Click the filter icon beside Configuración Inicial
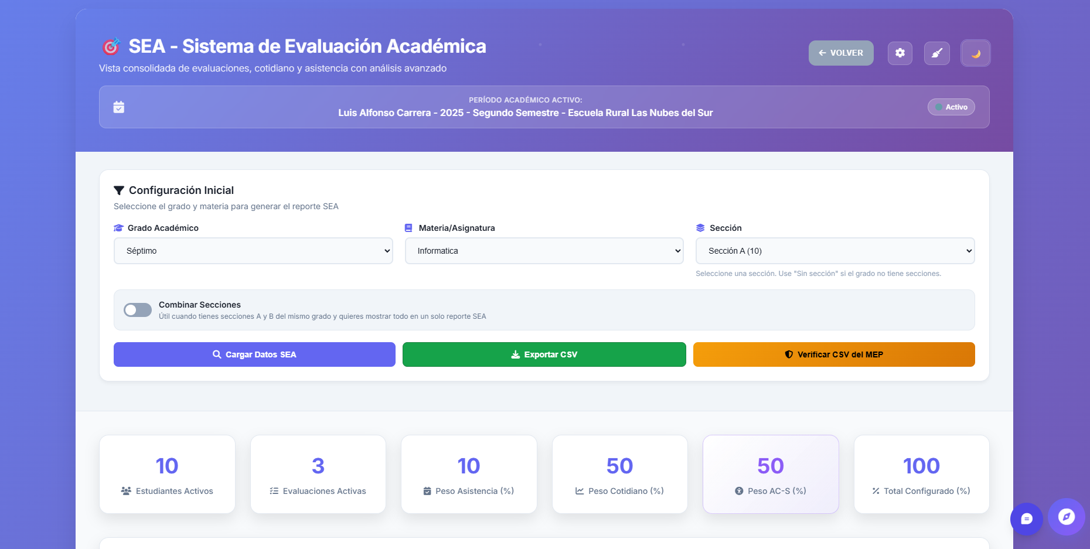1090x549 pixels. click(119, 190)
